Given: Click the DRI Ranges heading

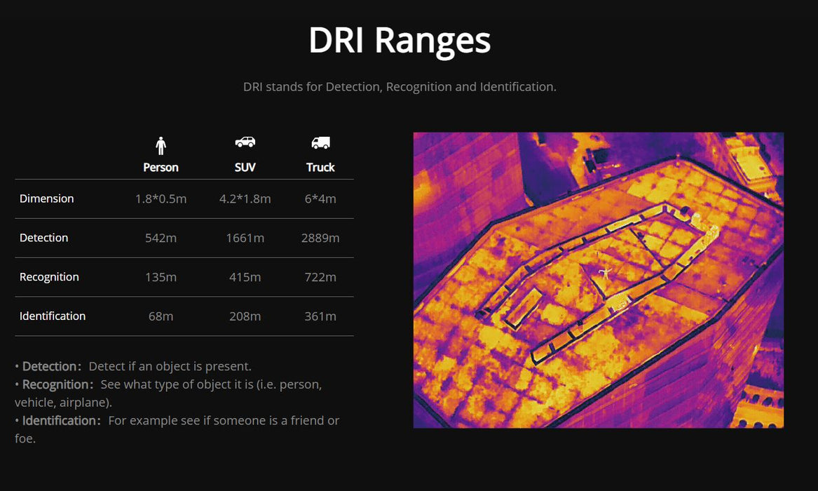Looking at the screenshot, I should pyautogui.click(x=400, y=41).
